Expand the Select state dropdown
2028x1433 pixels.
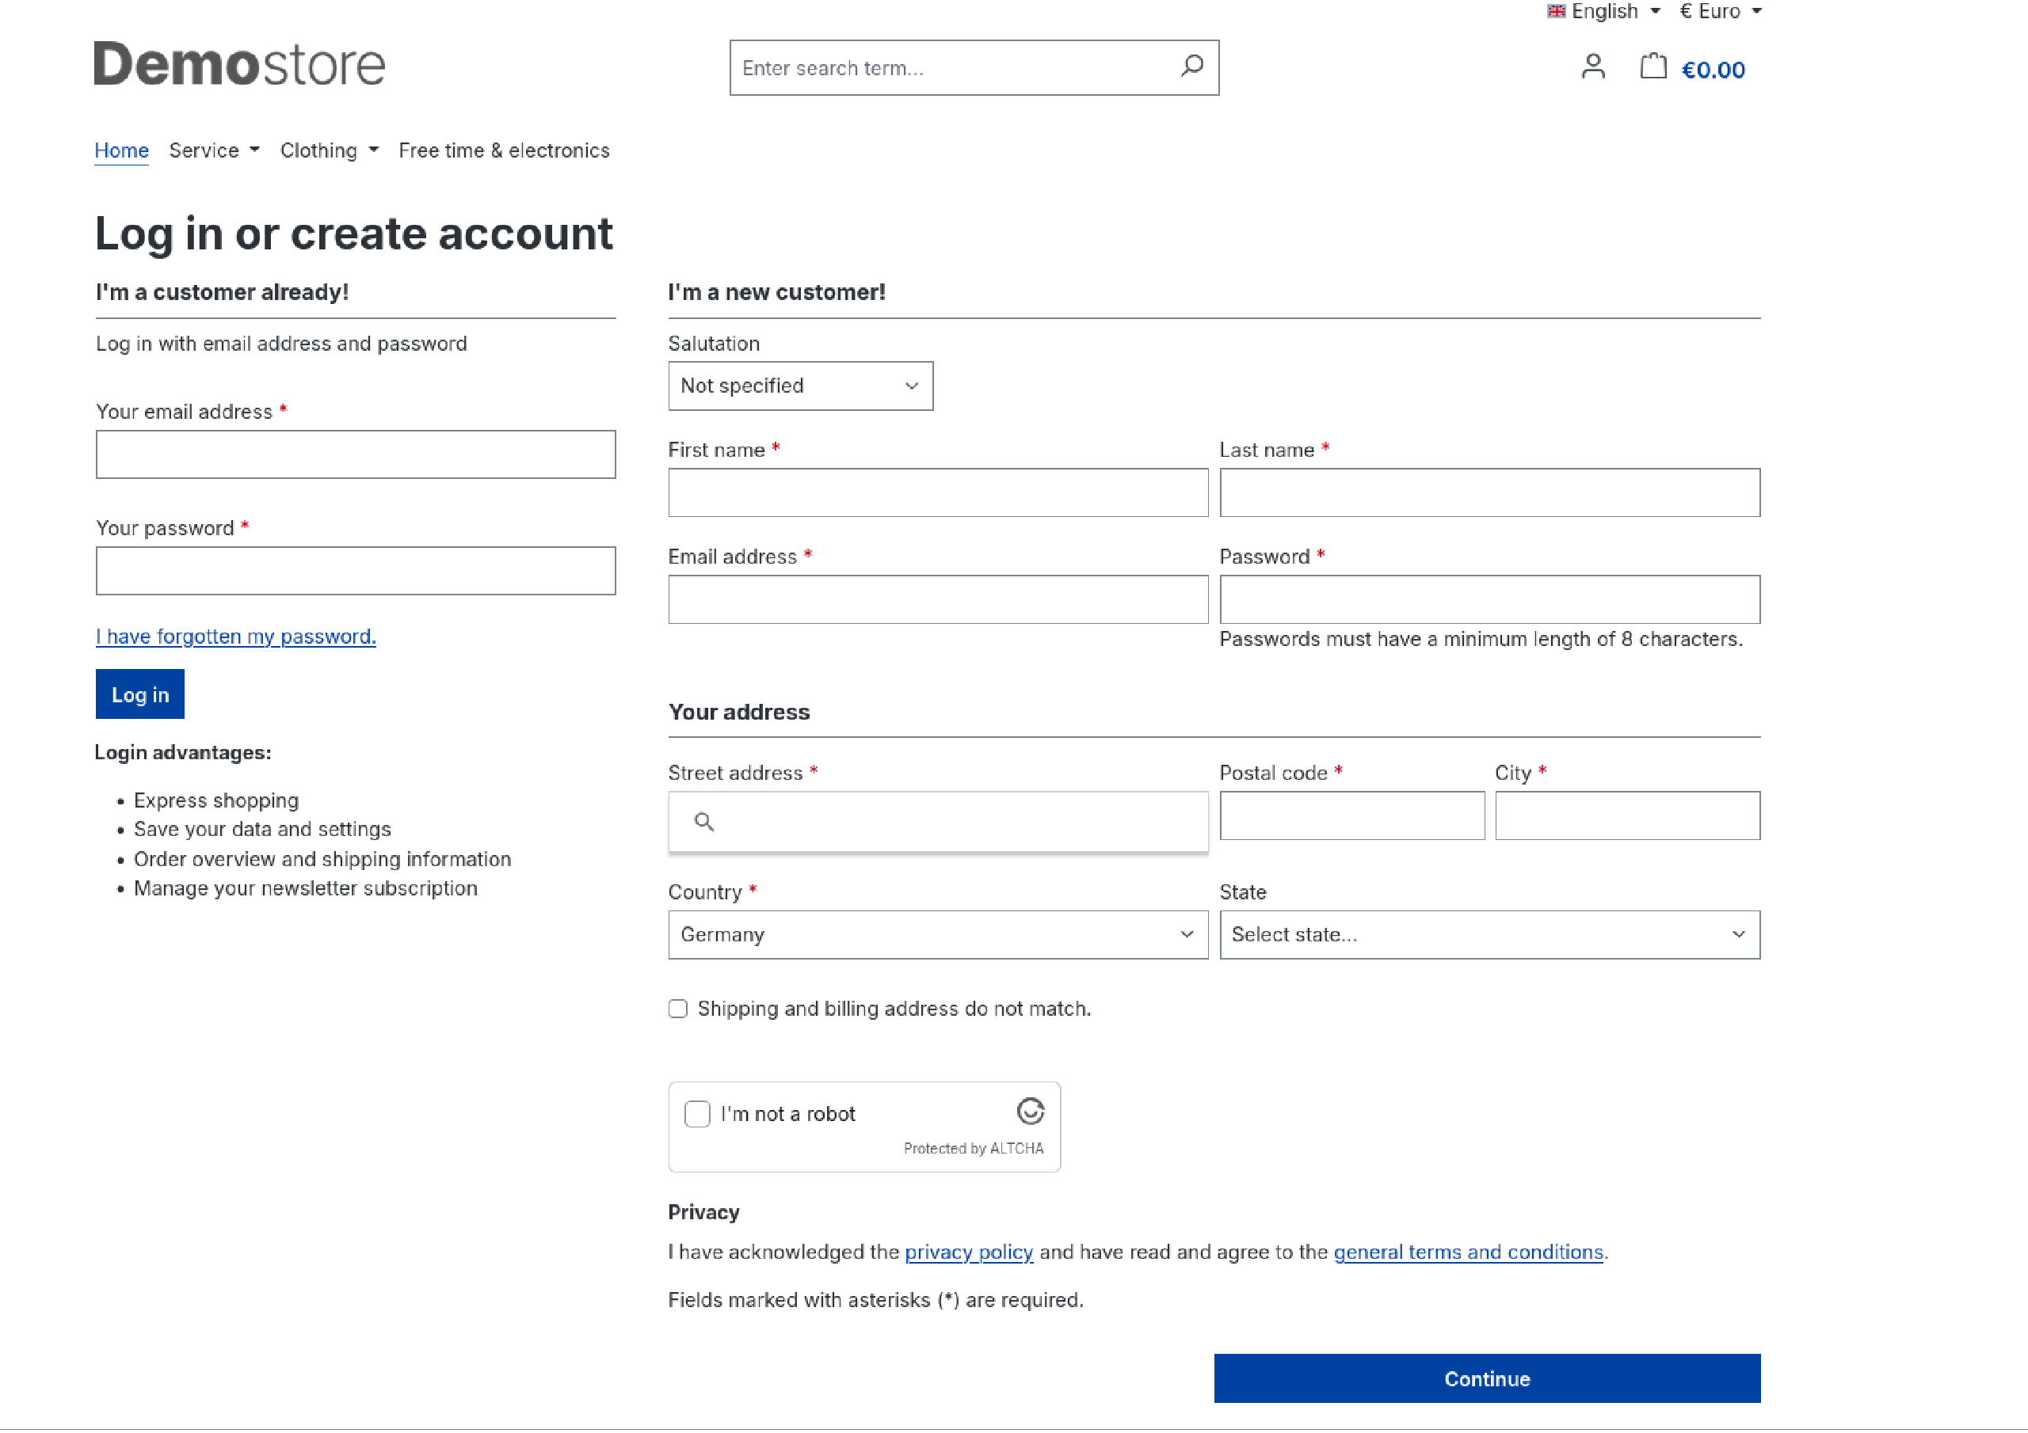[x=1489, y=934]
